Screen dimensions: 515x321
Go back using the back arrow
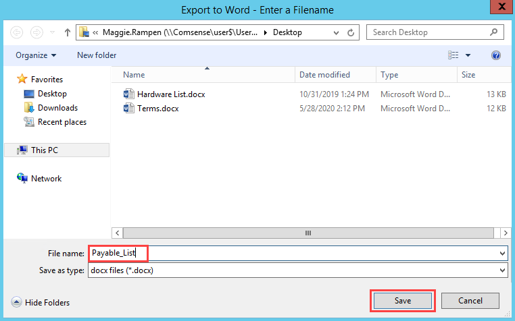16,32
